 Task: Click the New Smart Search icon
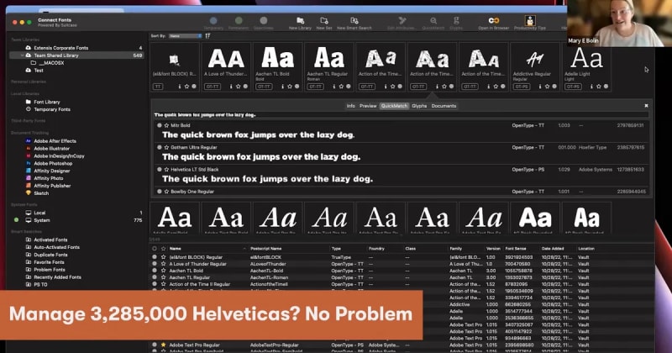pyautogui.click(x=354, y=20)
